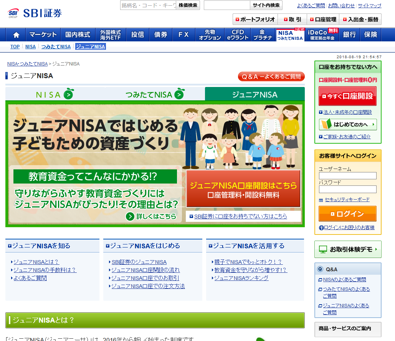
Task: Focus the stock name search field
Action: (x=148, y=5)
